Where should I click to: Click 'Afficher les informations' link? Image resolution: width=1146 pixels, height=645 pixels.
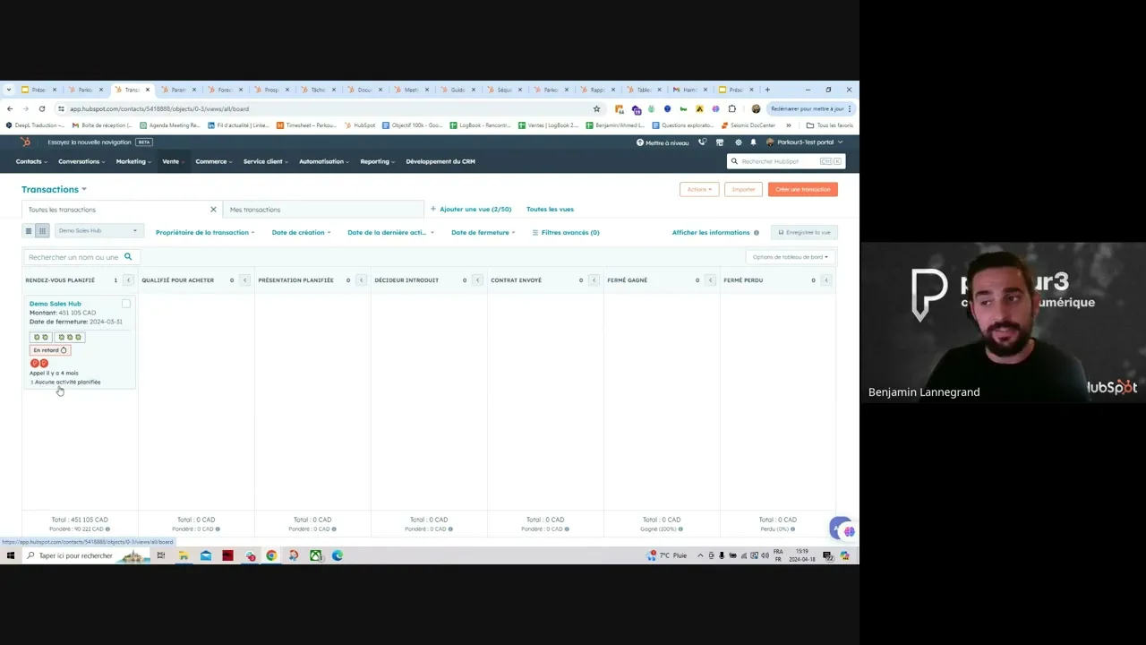tap(711, 232)
